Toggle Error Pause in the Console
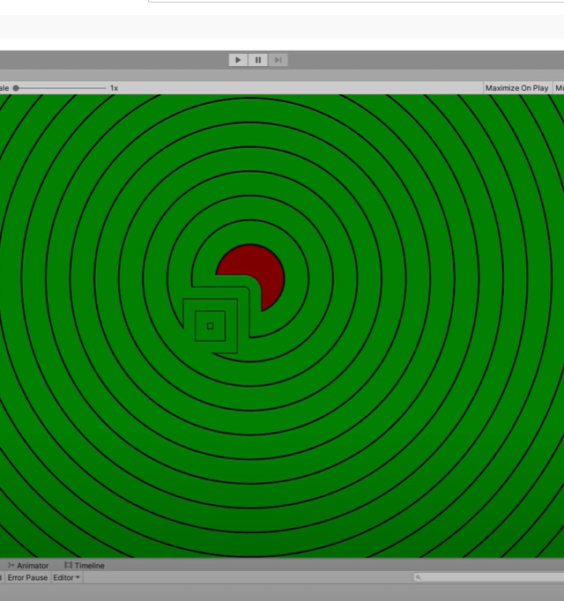 (x=27, y=577)
